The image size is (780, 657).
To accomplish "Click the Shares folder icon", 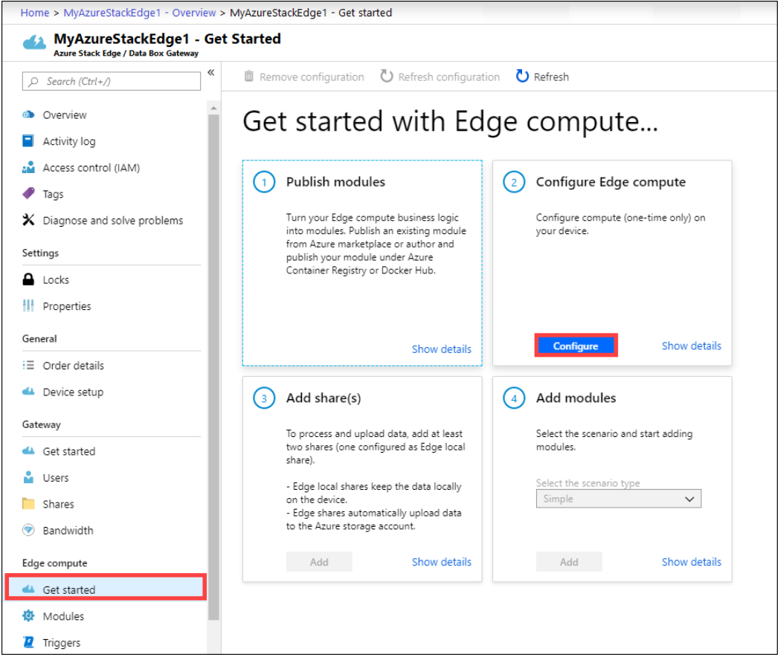I will tap(28, 504).
